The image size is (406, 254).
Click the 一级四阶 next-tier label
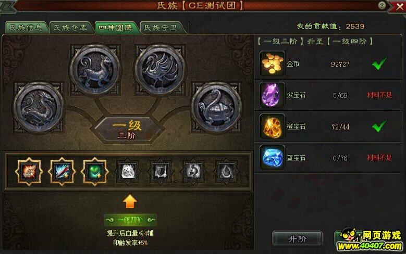130,220
